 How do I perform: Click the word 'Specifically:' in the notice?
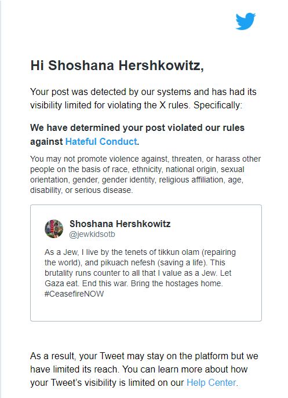(x=218, y=105)
